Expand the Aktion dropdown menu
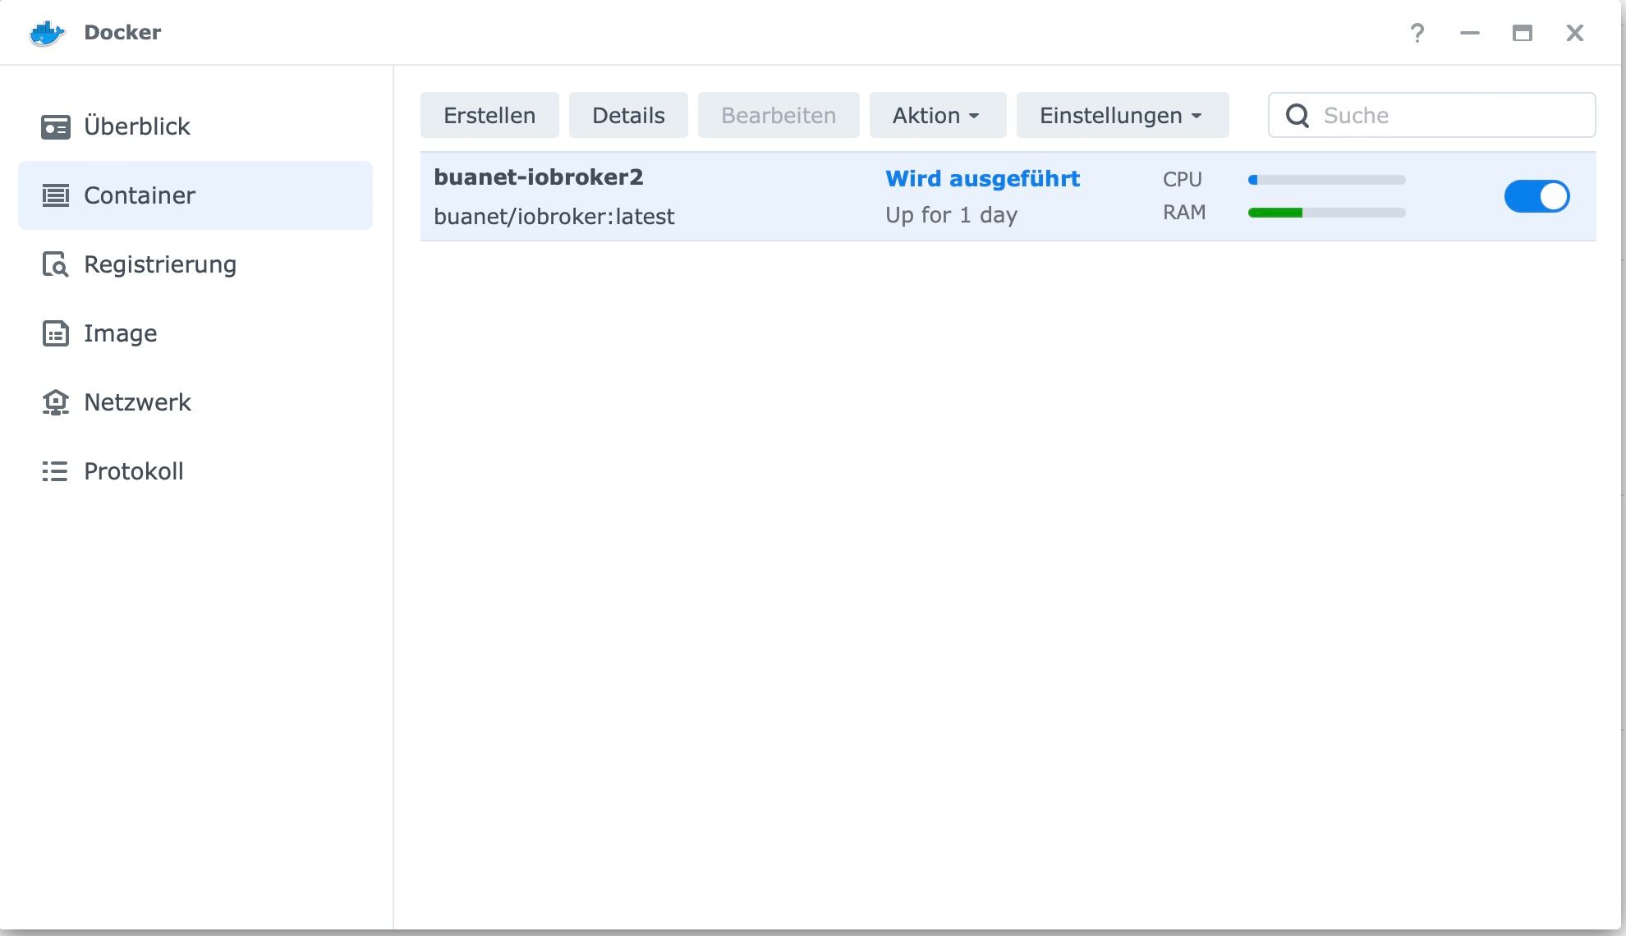This screenshot has width=1626, height=936. point(937,116)
